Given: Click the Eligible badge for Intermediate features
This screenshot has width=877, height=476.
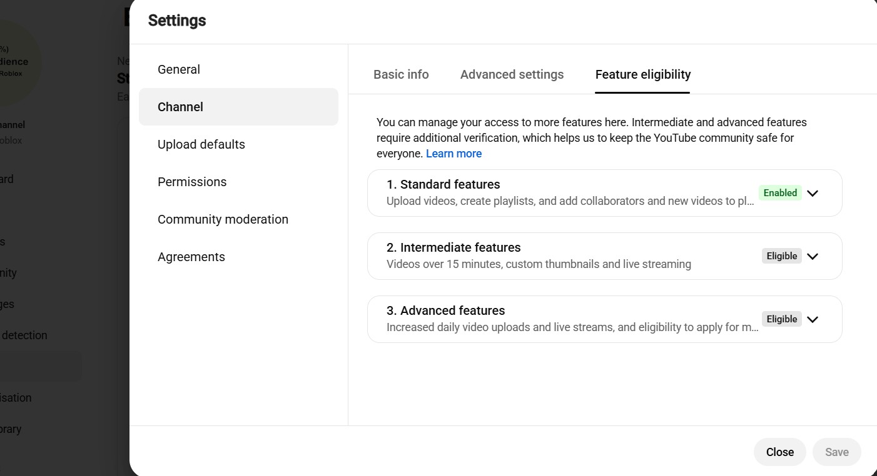Looking at the screenshot, I should 782,256.
